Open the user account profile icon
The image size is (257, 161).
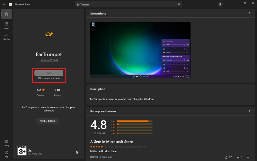[x=220, y=5]
